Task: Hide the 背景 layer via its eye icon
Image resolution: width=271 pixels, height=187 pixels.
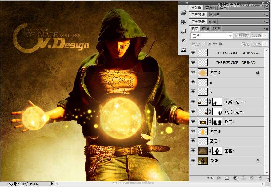Action: tap(193, 161)
